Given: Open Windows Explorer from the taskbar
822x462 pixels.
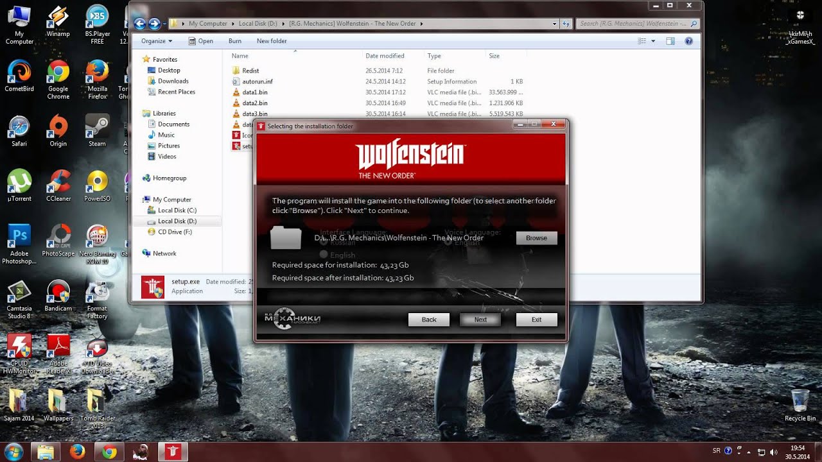Looking at the screenshot, I should (x=45, y=452).
